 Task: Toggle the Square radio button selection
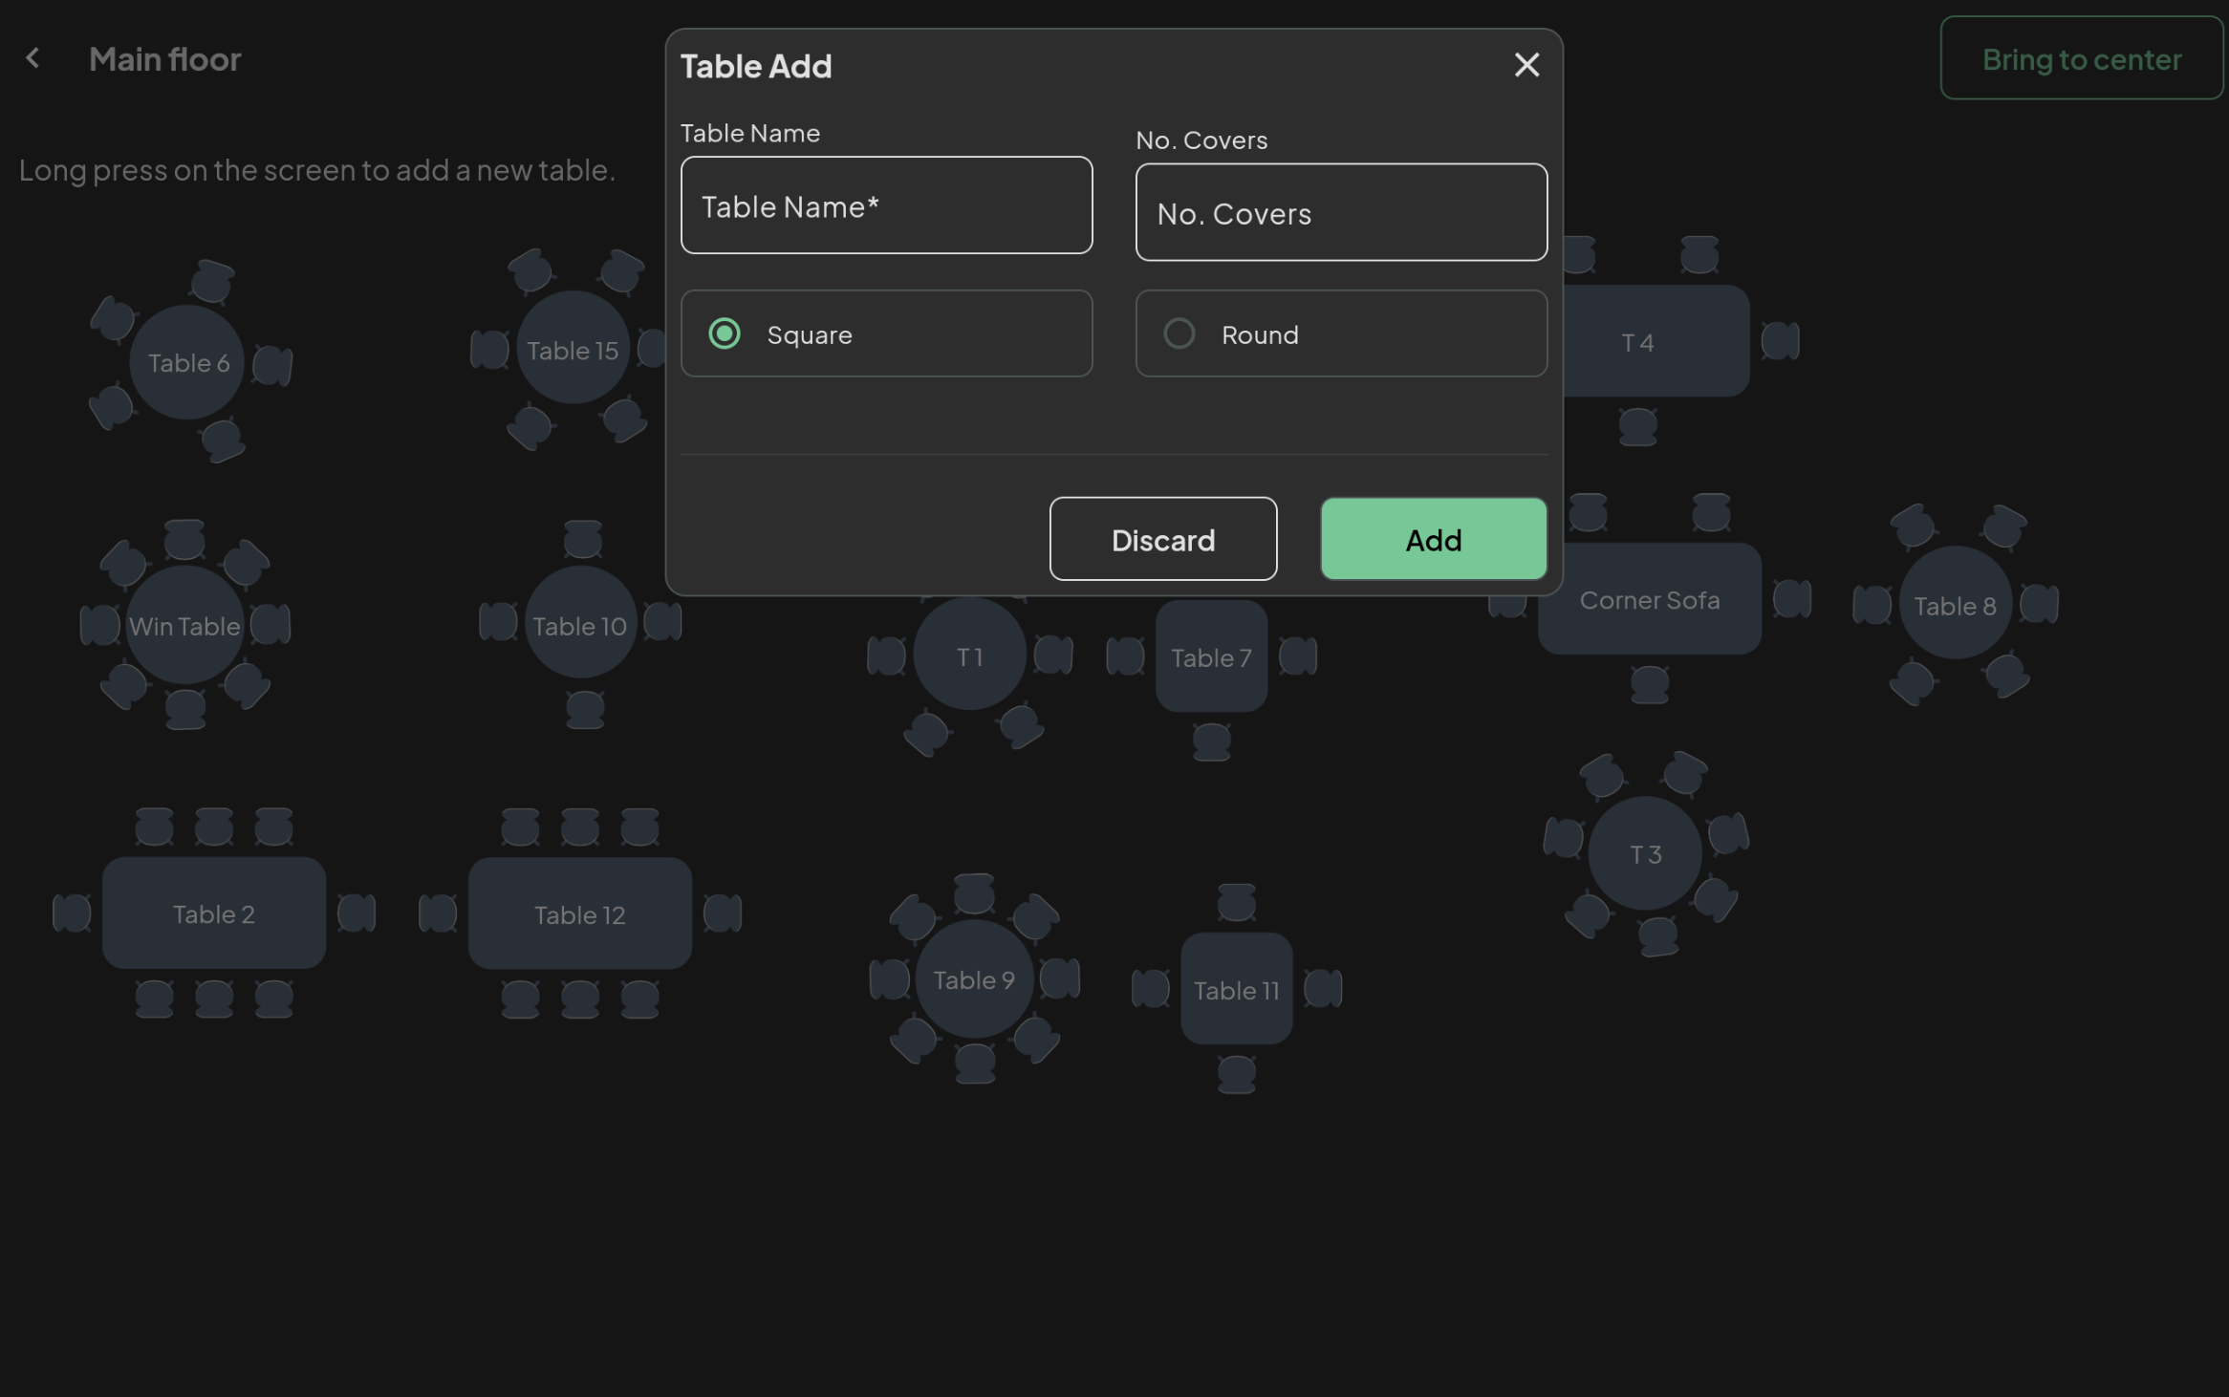(723, 332)
